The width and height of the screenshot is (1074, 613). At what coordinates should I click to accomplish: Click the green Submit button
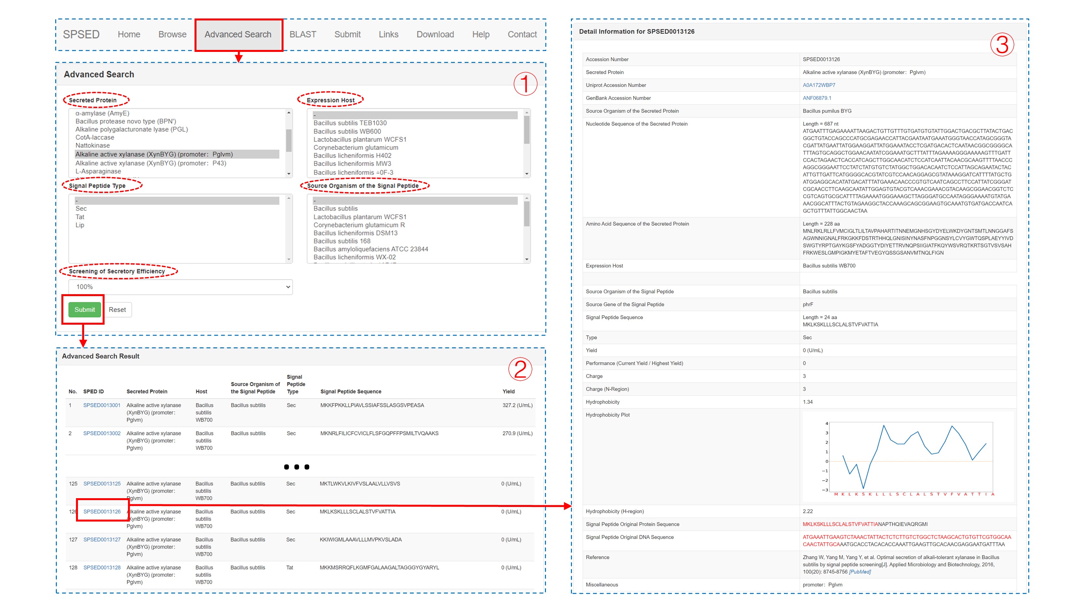tap(85, 309)
